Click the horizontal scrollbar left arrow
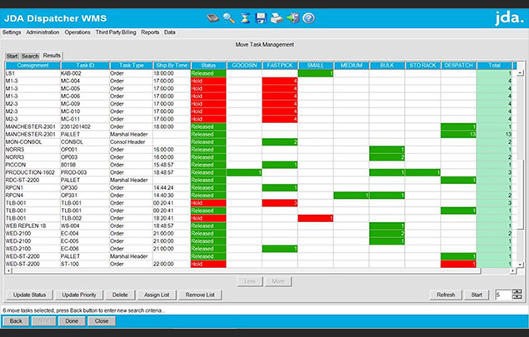The height and width of the screenshot is (337, 529). point(8,270)
